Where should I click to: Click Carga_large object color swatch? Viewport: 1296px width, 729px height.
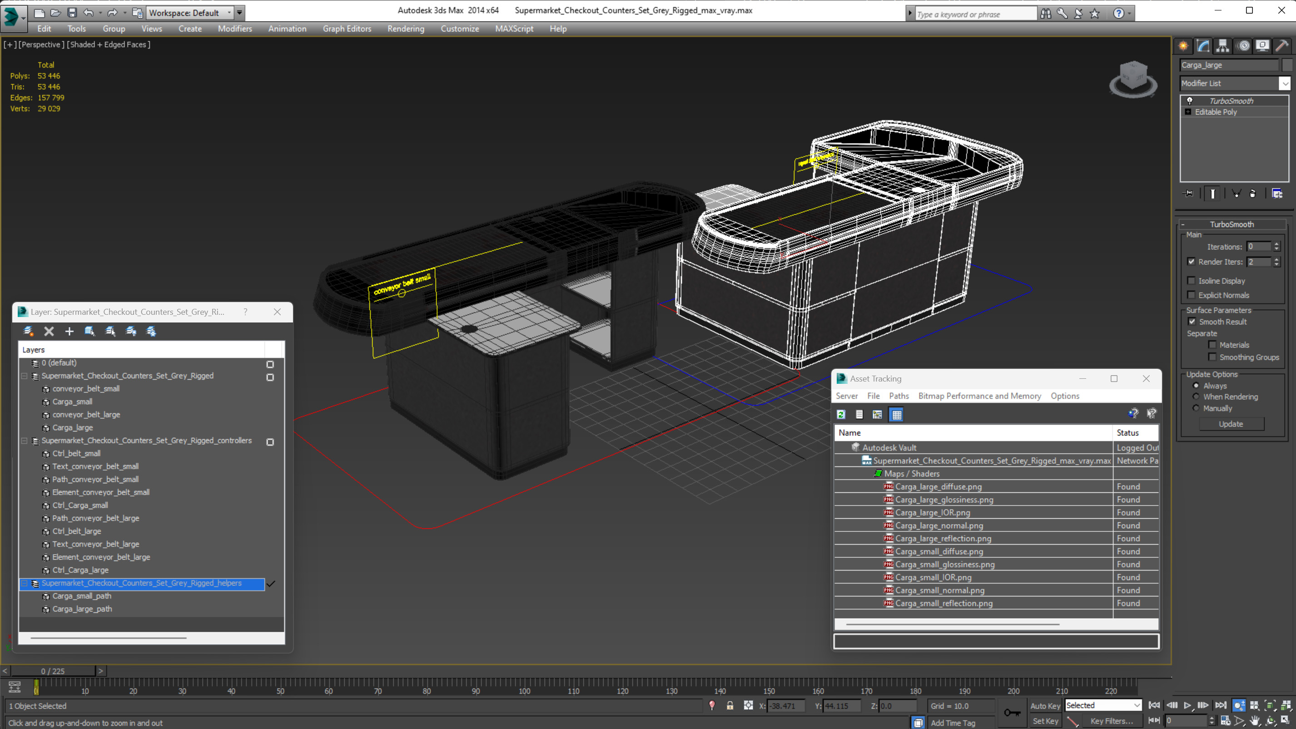pos(1287,65)
